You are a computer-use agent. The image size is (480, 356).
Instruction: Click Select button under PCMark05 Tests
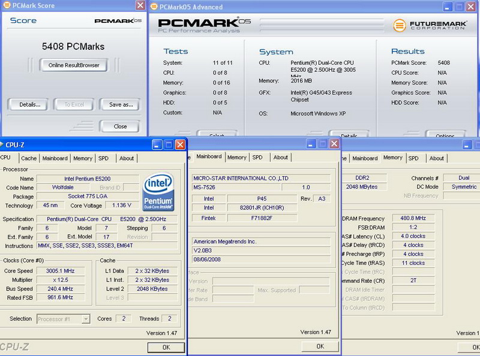point(217,134)
